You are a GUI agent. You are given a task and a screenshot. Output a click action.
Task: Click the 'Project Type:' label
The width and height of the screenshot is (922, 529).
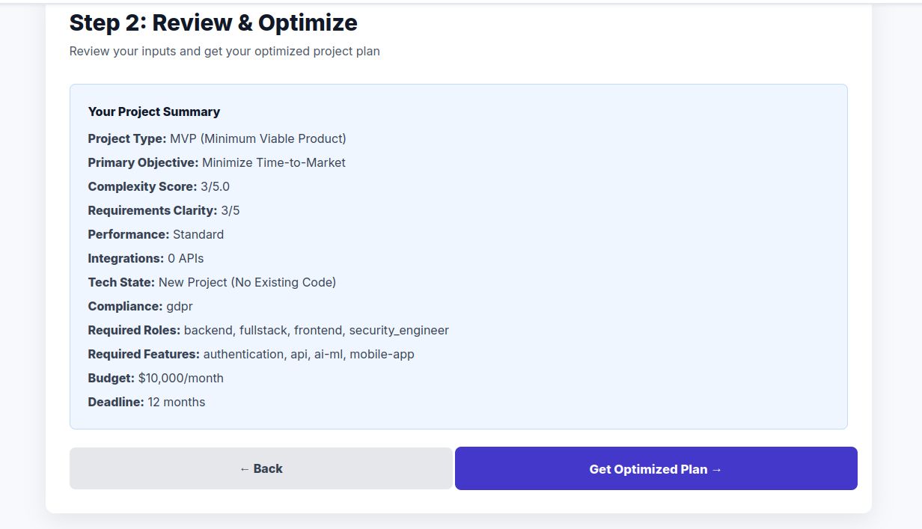pos(127,138)
